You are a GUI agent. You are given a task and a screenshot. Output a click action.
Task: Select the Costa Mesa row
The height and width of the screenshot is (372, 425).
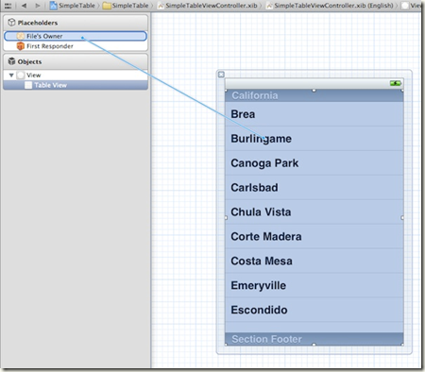click(314, 261)
